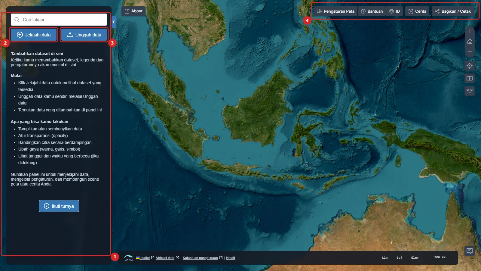
Task: Zoom in with the plus icon
Action: coord(470,31)
